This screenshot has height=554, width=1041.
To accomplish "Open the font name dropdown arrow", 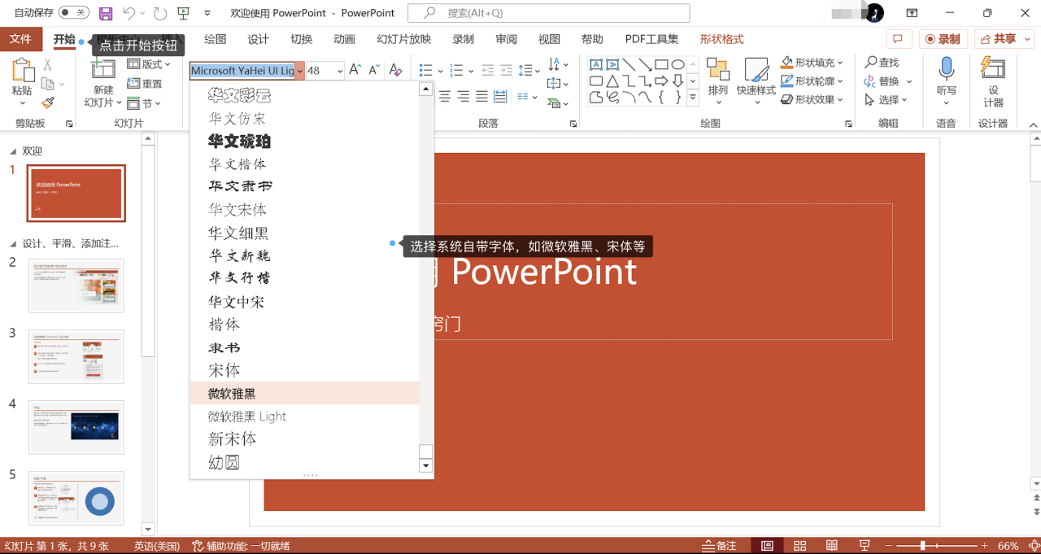I will pyautogui.click(x=300, y=71).
